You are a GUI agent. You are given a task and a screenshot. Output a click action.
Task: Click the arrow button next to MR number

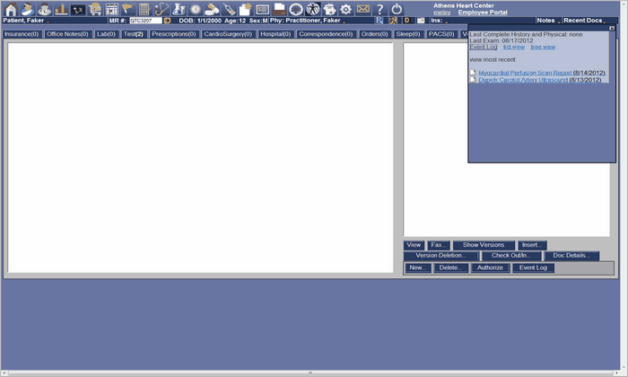coord(167,20)
